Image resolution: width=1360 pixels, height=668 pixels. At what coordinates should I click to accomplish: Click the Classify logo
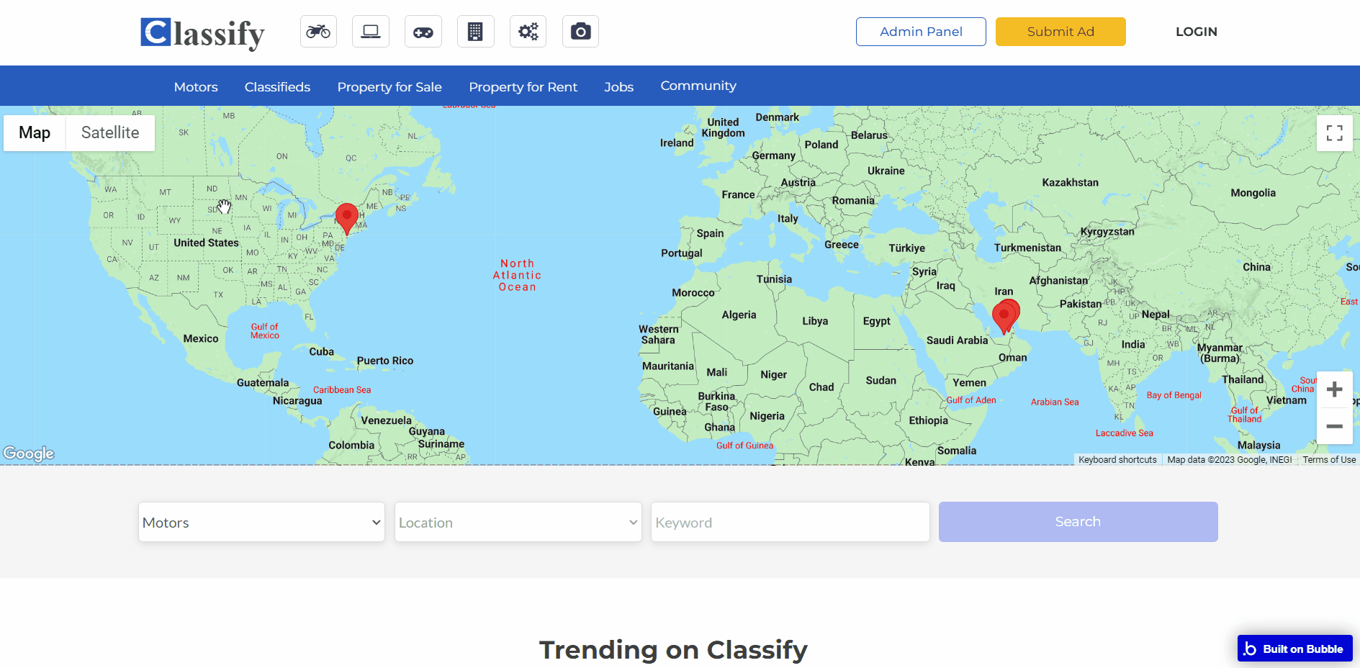click(x=202, y=33)
